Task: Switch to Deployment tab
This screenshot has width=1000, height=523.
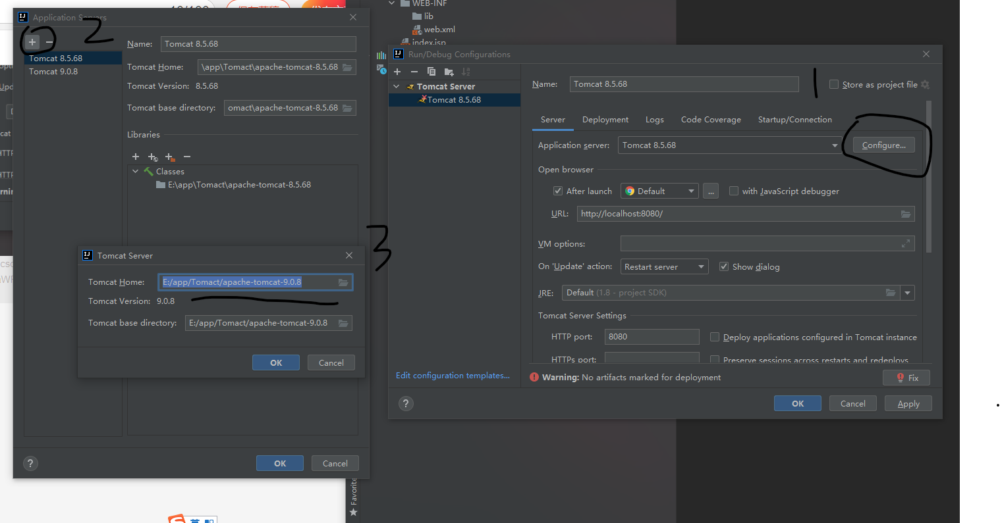Action: [605, 120]
